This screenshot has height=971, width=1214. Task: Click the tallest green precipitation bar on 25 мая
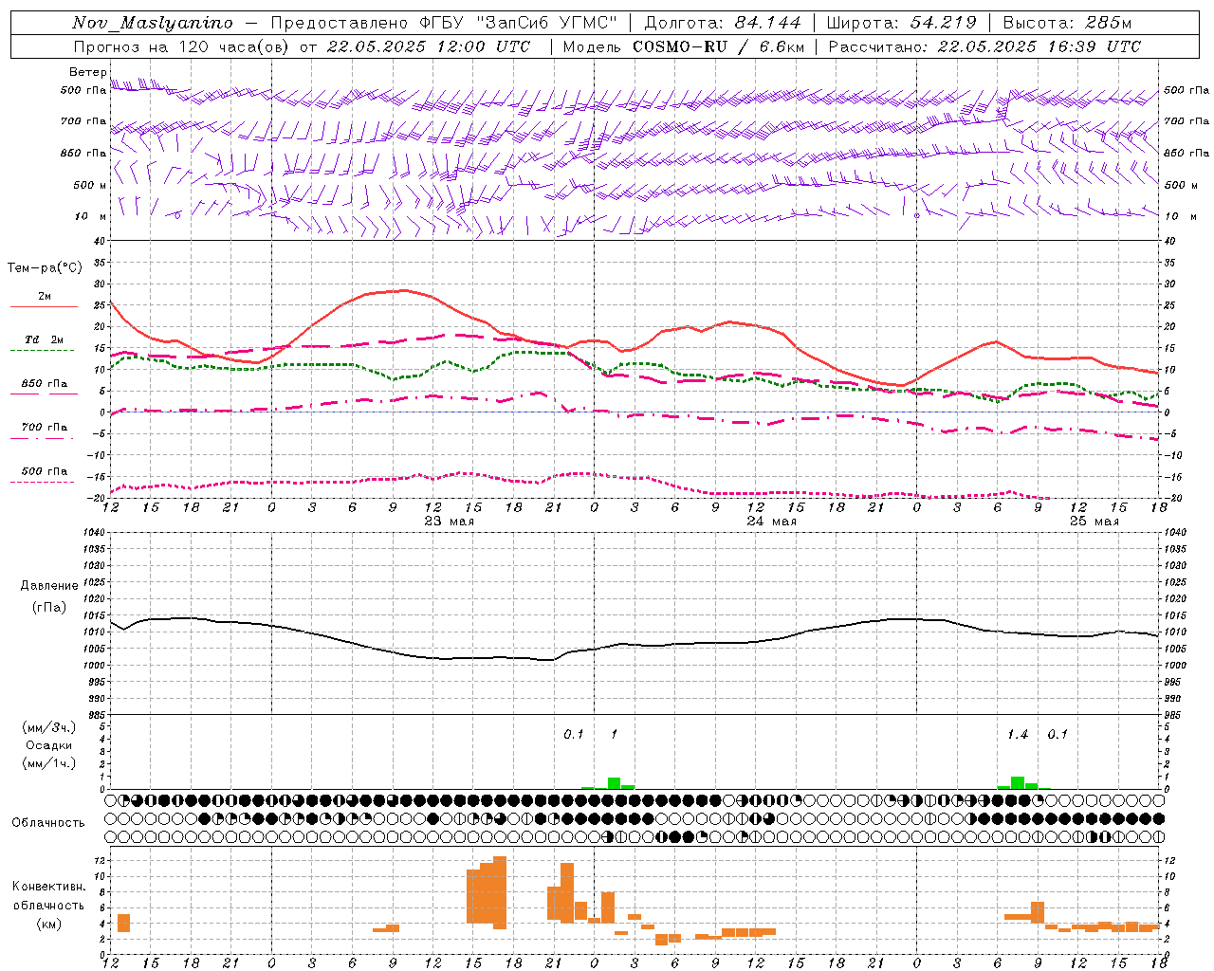(1018, 783)
